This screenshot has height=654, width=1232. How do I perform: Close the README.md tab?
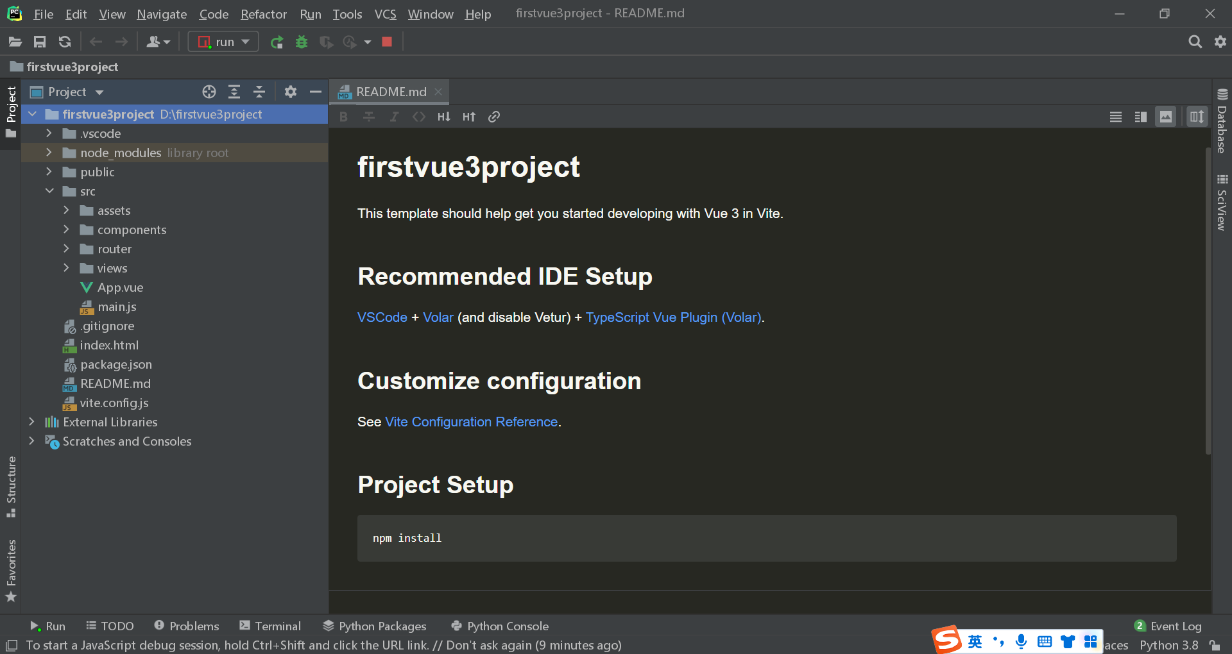(x=438, y=92)
